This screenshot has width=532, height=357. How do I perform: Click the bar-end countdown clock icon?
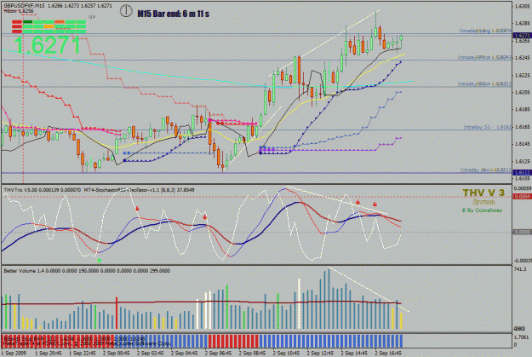click(x=126, y=11)
